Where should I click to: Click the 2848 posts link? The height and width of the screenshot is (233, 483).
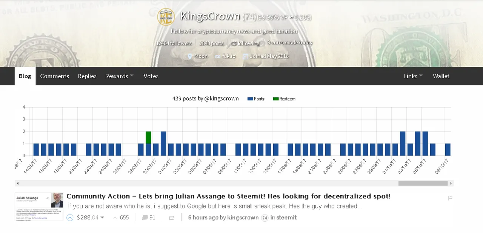point(212,43)
